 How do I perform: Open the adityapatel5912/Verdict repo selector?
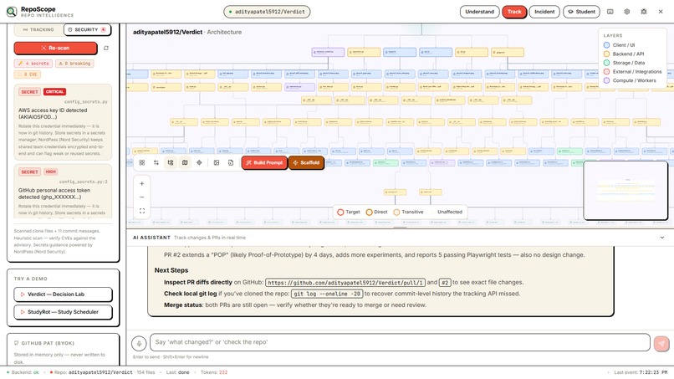point(267,12)
